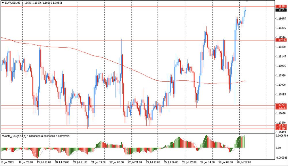
Task: Click the MACD_color(5,34,5) indicator label
Action: tap(14, 136)
